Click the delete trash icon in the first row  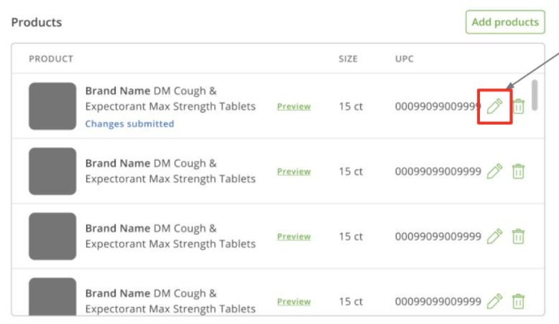coord(518,107)
